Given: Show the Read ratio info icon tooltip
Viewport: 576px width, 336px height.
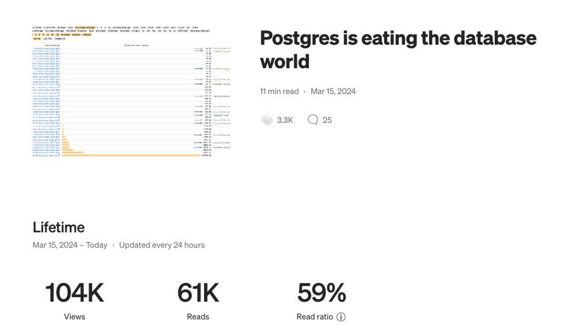Looking at the screenshot, I should 341,317.
